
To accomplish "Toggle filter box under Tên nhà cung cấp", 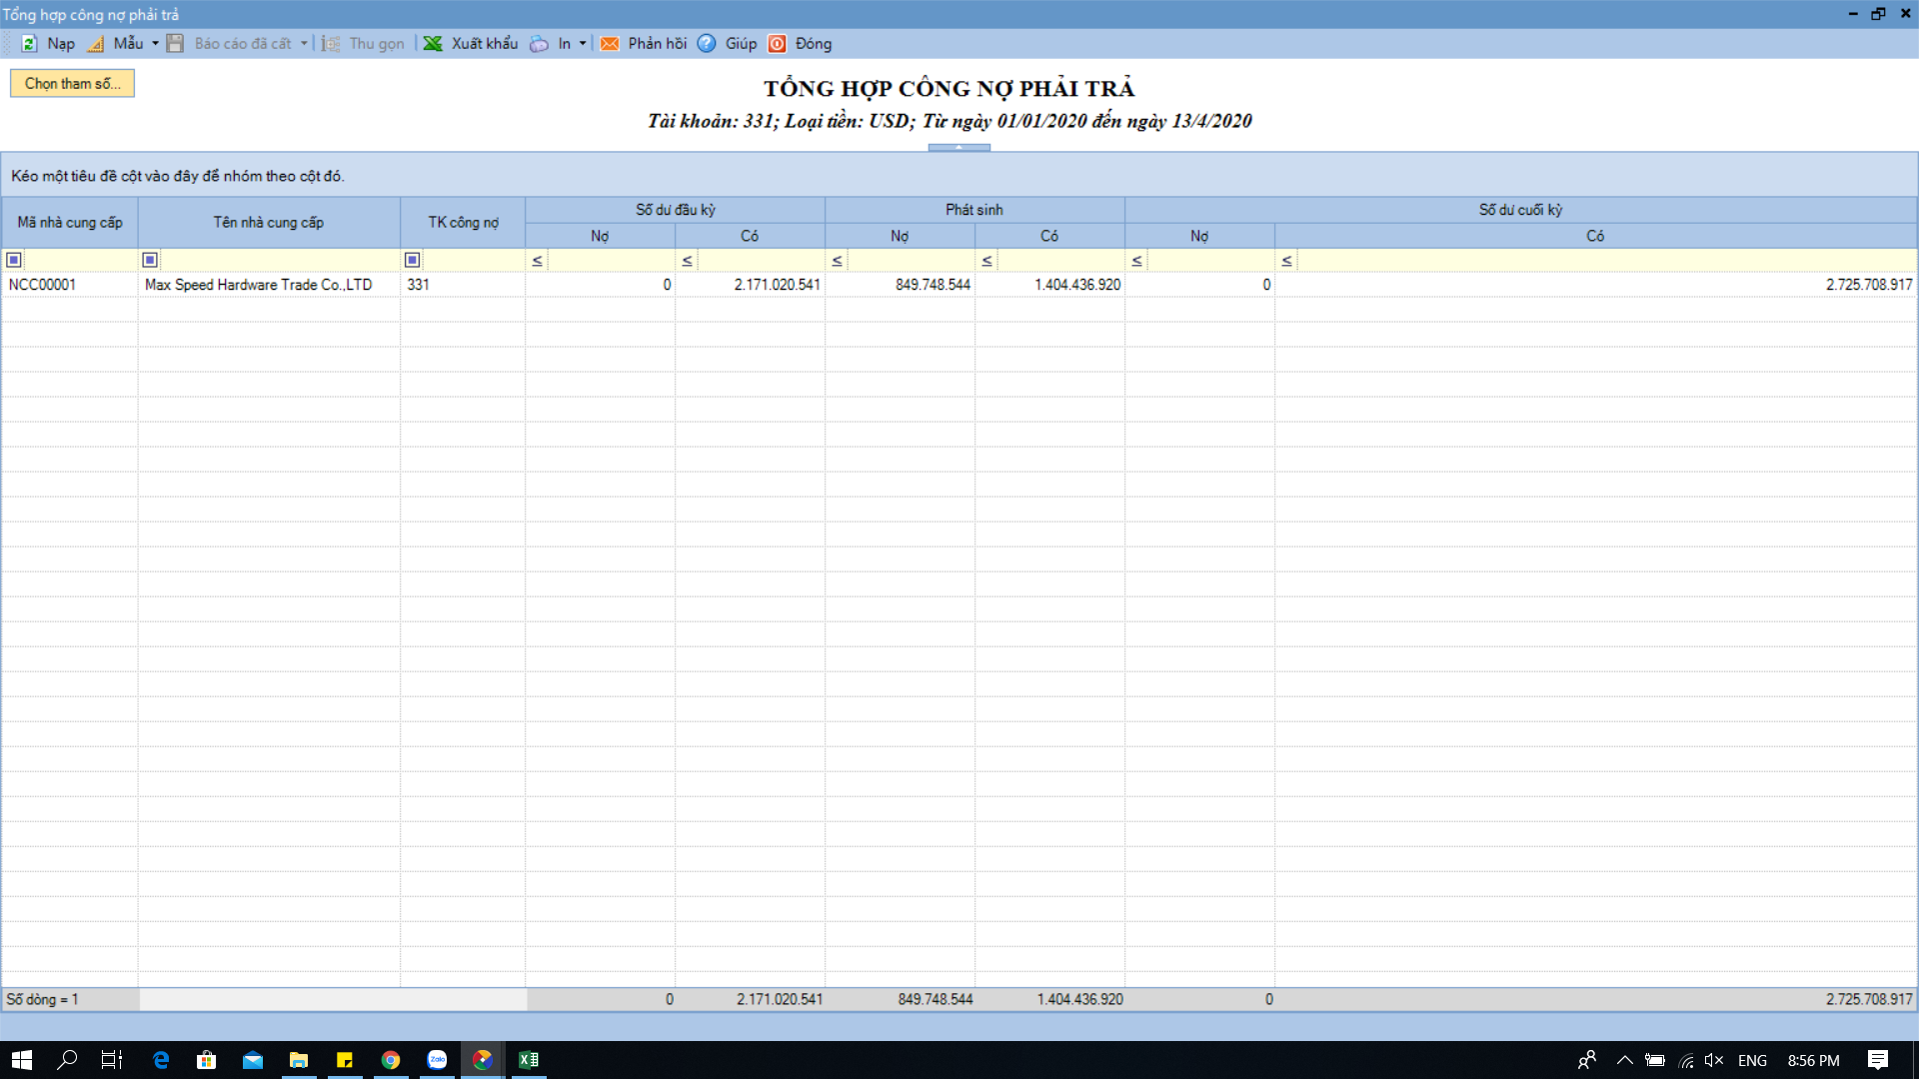I will (x=150, y=260).
